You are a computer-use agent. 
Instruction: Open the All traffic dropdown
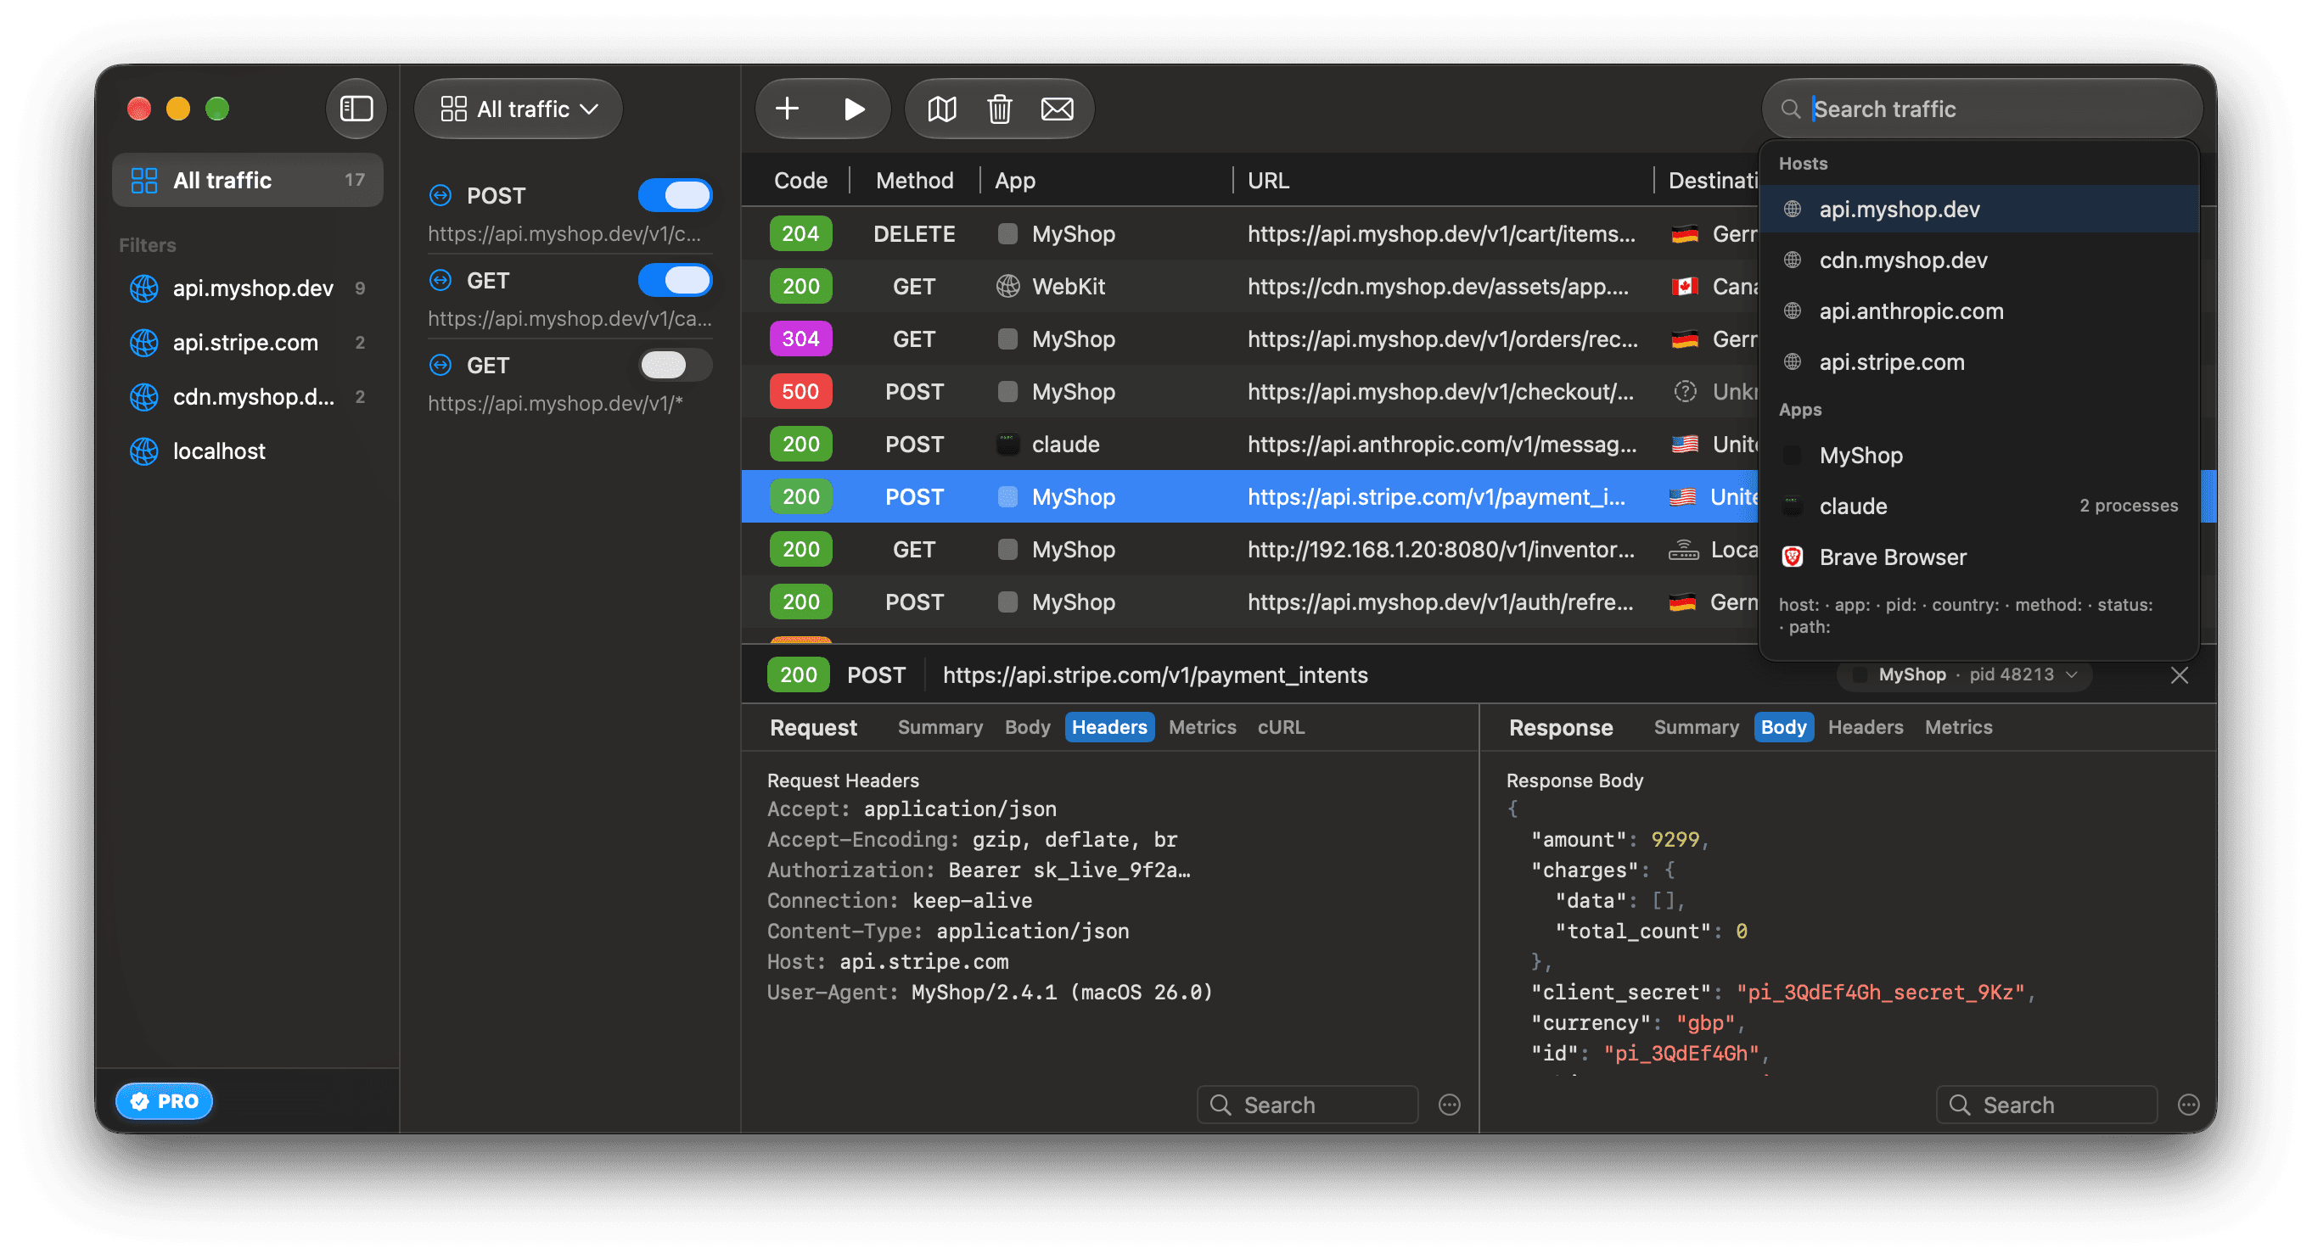click(519, 109)
